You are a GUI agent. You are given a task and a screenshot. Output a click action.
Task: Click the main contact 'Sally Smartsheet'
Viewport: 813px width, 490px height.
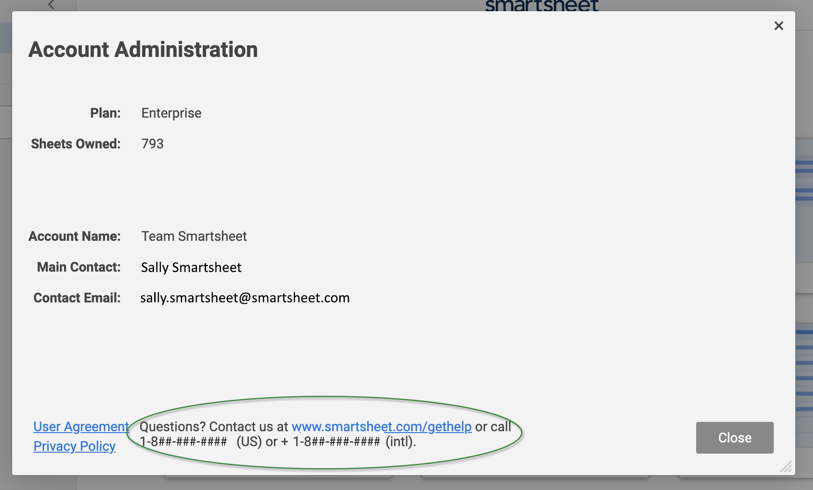coord(191,267)
